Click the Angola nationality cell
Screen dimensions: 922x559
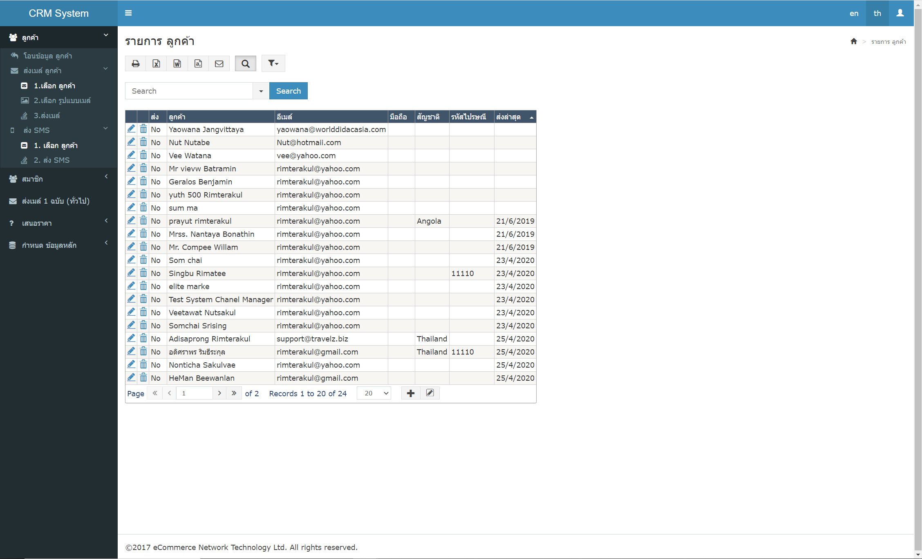point(432,221)
